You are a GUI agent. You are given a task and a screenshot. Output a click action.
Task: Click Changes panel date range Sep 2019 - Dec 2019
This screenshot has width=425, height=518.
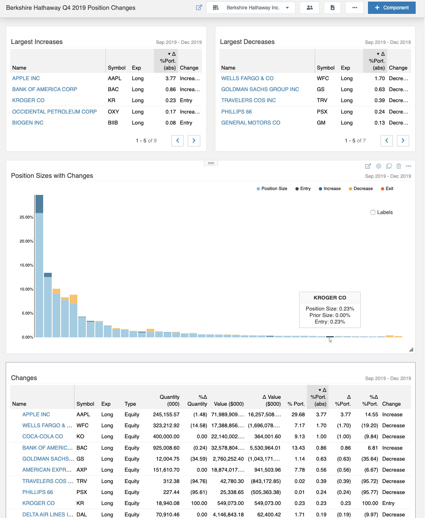388,378
